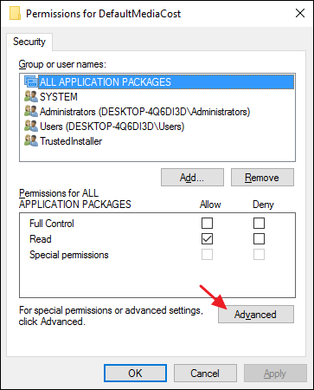Switch to the Security tab
This screenshot has width=314, height=390.
click(29, 42)
